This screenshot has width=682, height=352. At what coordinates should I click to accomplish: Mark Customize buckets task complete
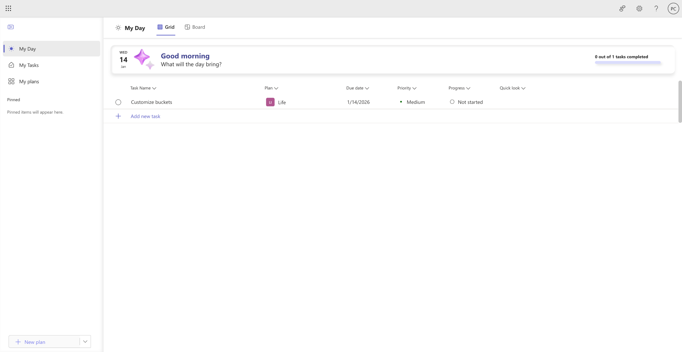pyautogui.click(x=118, y=102)
